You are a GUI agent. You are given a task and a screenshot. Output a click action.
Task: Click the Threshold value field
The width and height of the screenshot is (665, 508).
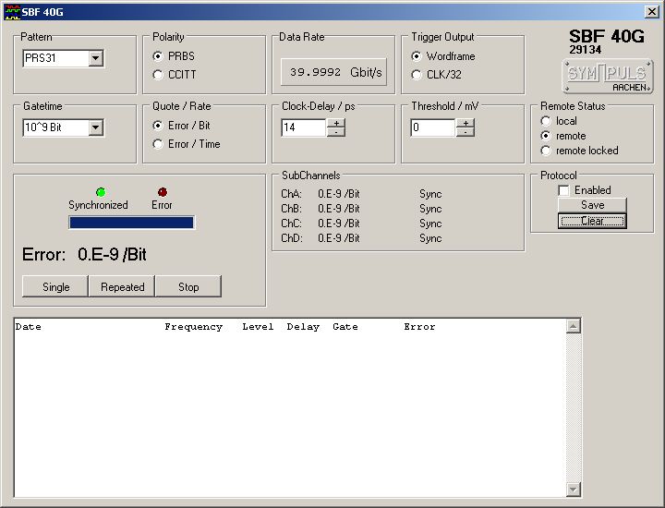(x=433, y=127)
